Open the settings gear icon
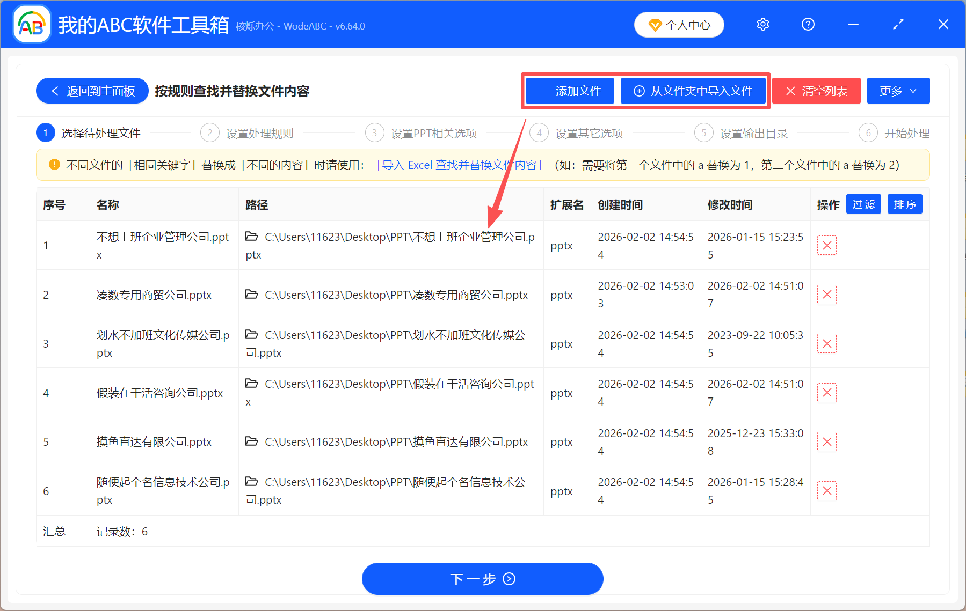The width and height of the screenshot is (966, 611). (762, 24)
